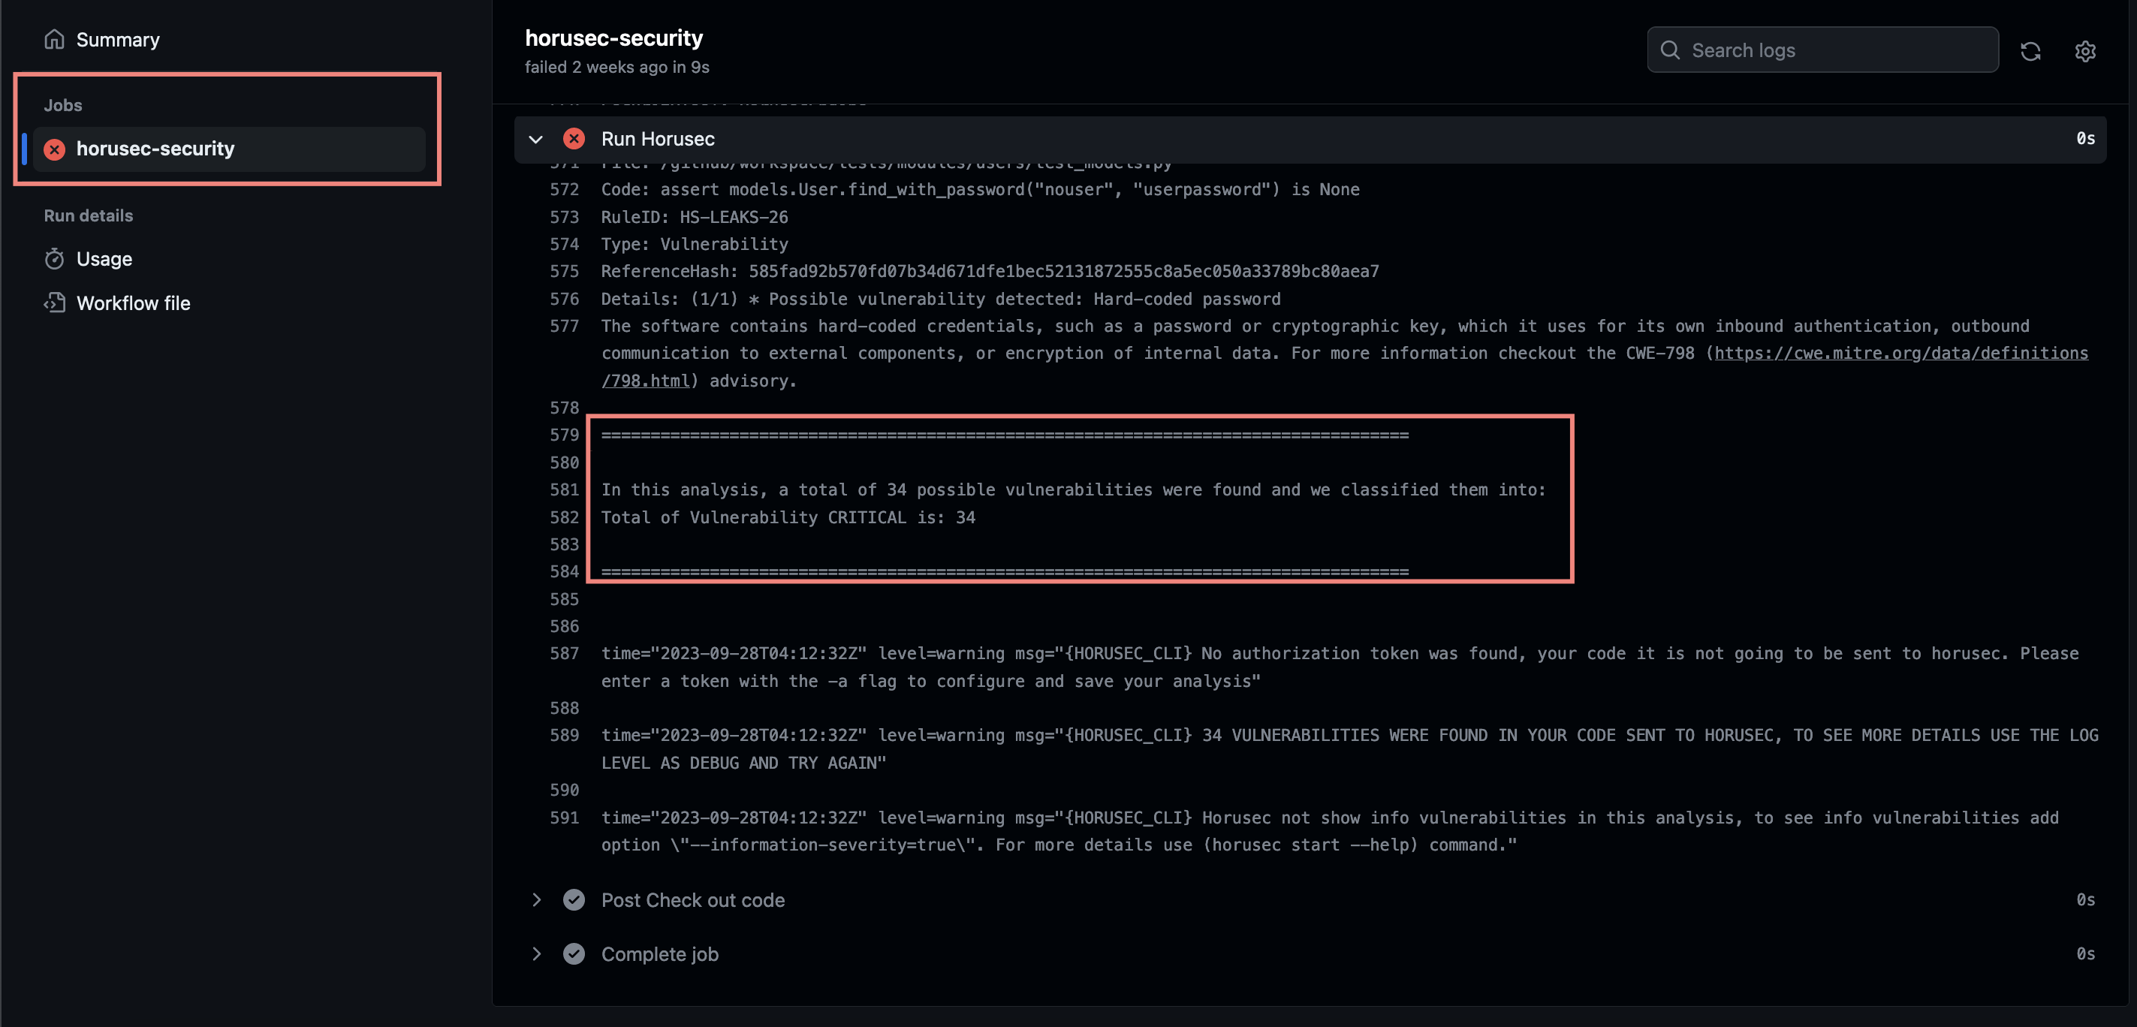Focus the Search logs field

pyautogui.click(x=1822, y=50)
